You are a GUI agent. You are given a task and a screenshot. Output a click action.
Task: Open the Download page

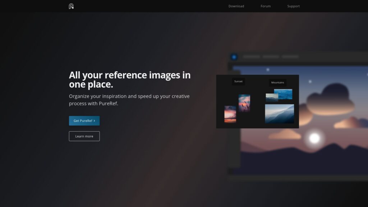(x=236, y=6)
